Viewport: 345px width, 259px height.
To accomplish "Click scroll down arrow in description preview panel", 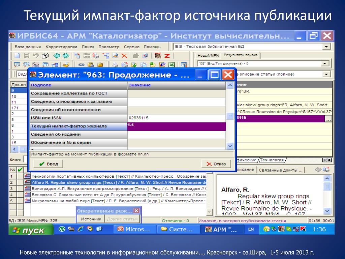I will point(327,211).
